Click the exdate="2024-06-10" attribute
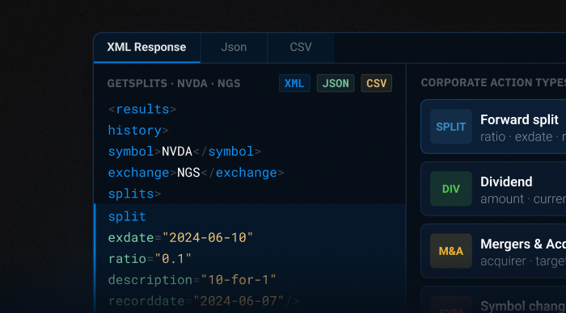566x313 pixels. [x=180, y=238]
